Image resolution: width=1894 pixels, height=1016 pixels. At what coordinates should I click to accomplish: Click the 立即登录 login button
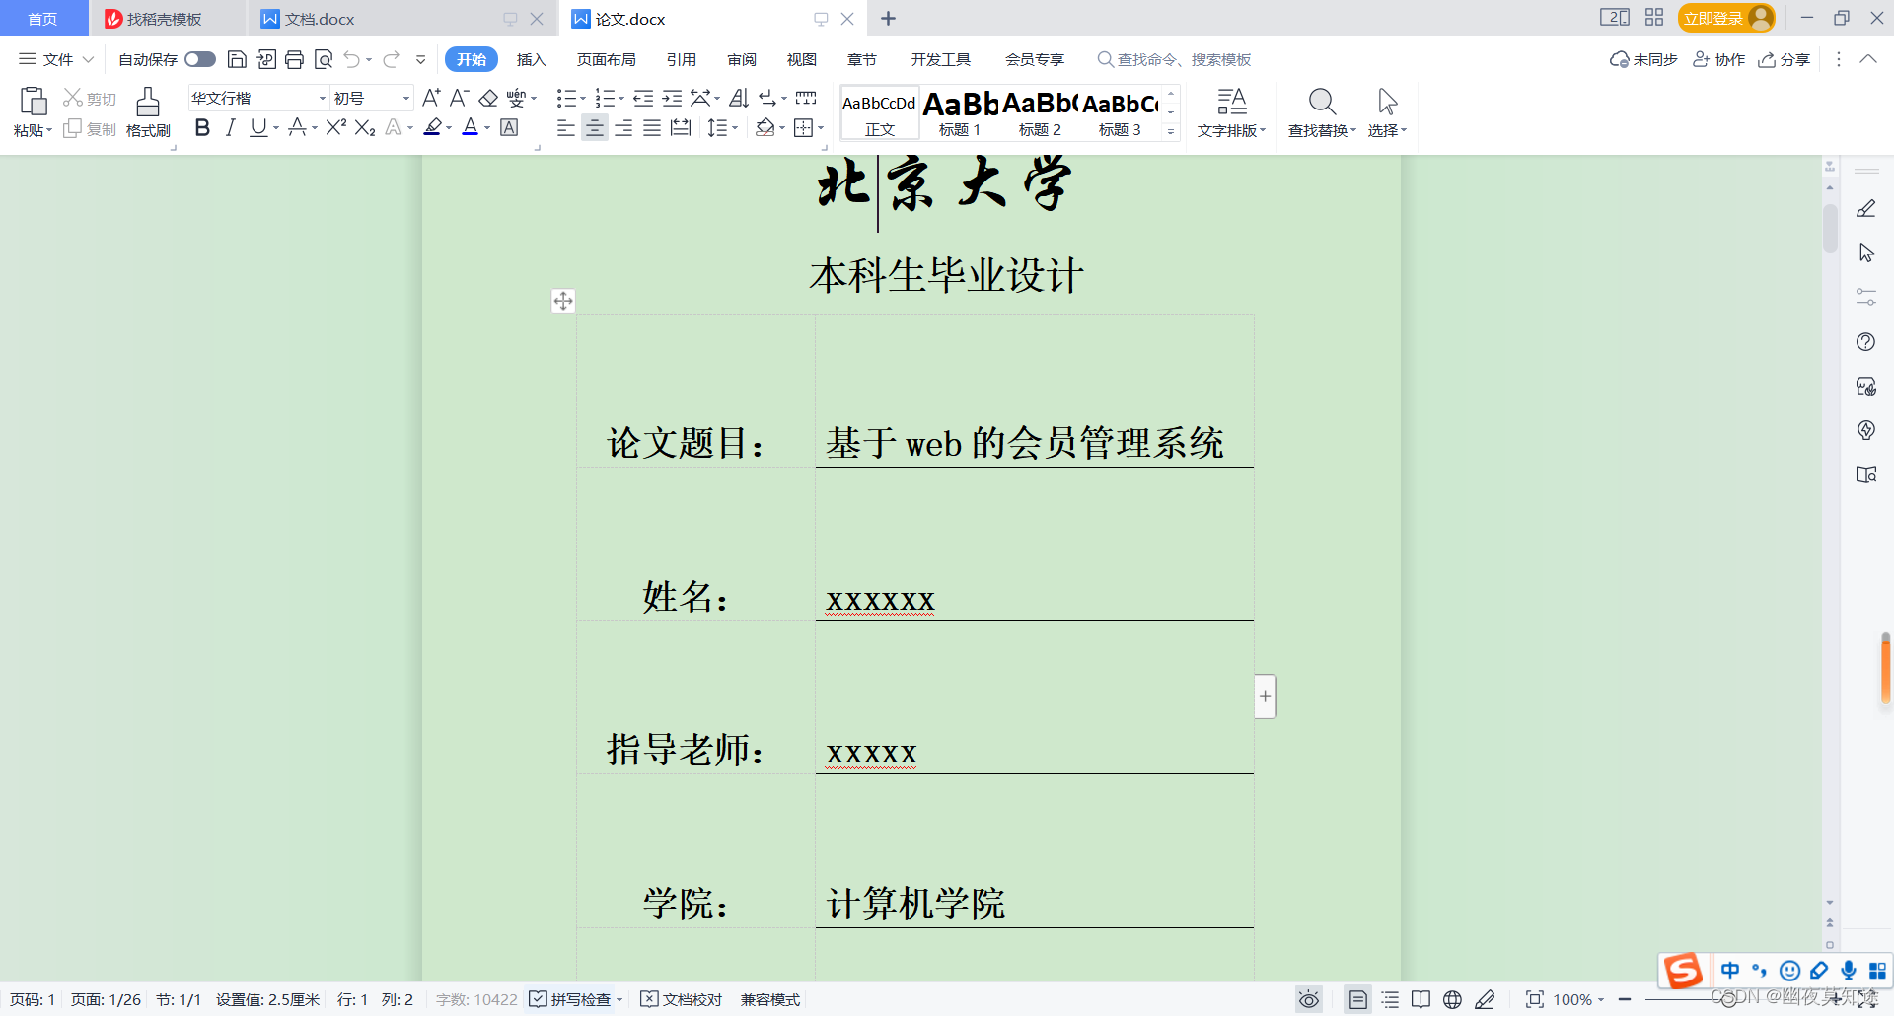click(x=1725, y=18)
